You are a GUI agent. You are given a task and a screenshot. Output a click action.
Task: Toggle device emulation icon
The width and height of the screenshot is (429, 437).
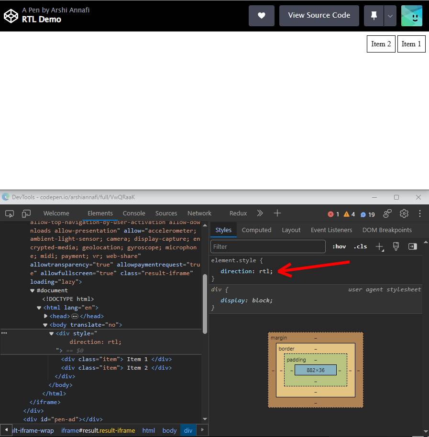[x=26, y=213]
